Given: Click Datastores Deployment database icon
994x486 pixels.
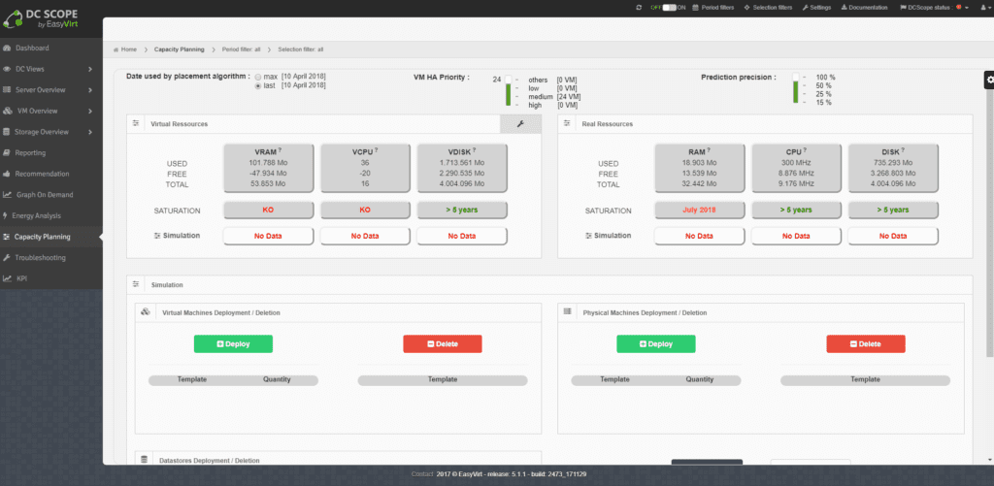Looking at the screenshot, I should (x=146, y=460).
